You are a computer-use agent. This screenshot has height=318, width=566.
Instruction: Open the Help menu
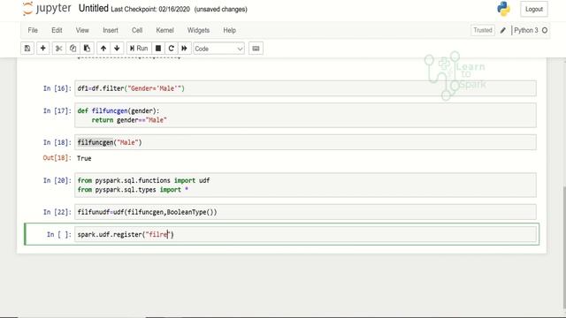click(x=230, y=30)
